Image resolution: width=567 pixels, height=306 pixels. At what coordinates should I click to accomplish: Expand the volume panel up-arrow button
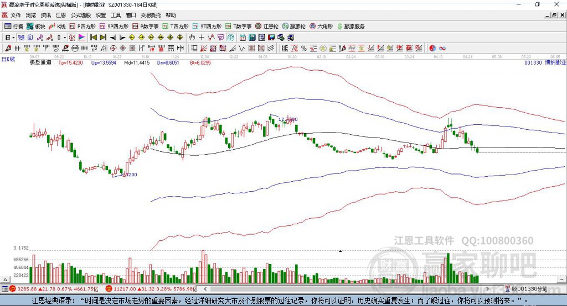5,279
